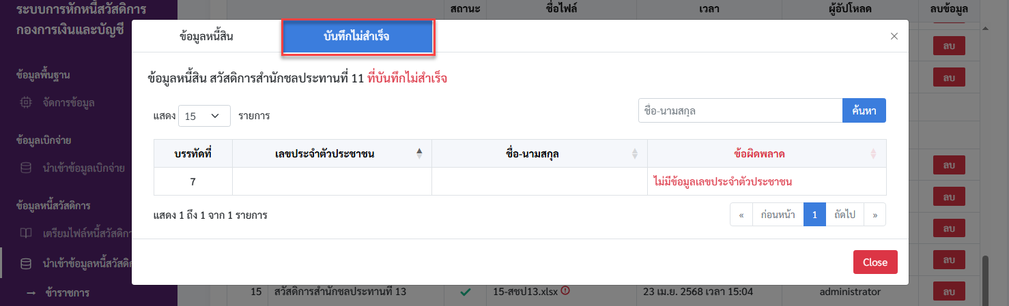Select the บันทึกไม่สำเร็จ tab
The width and height of the screenshot is (1009, 306).
coord(357,36)
